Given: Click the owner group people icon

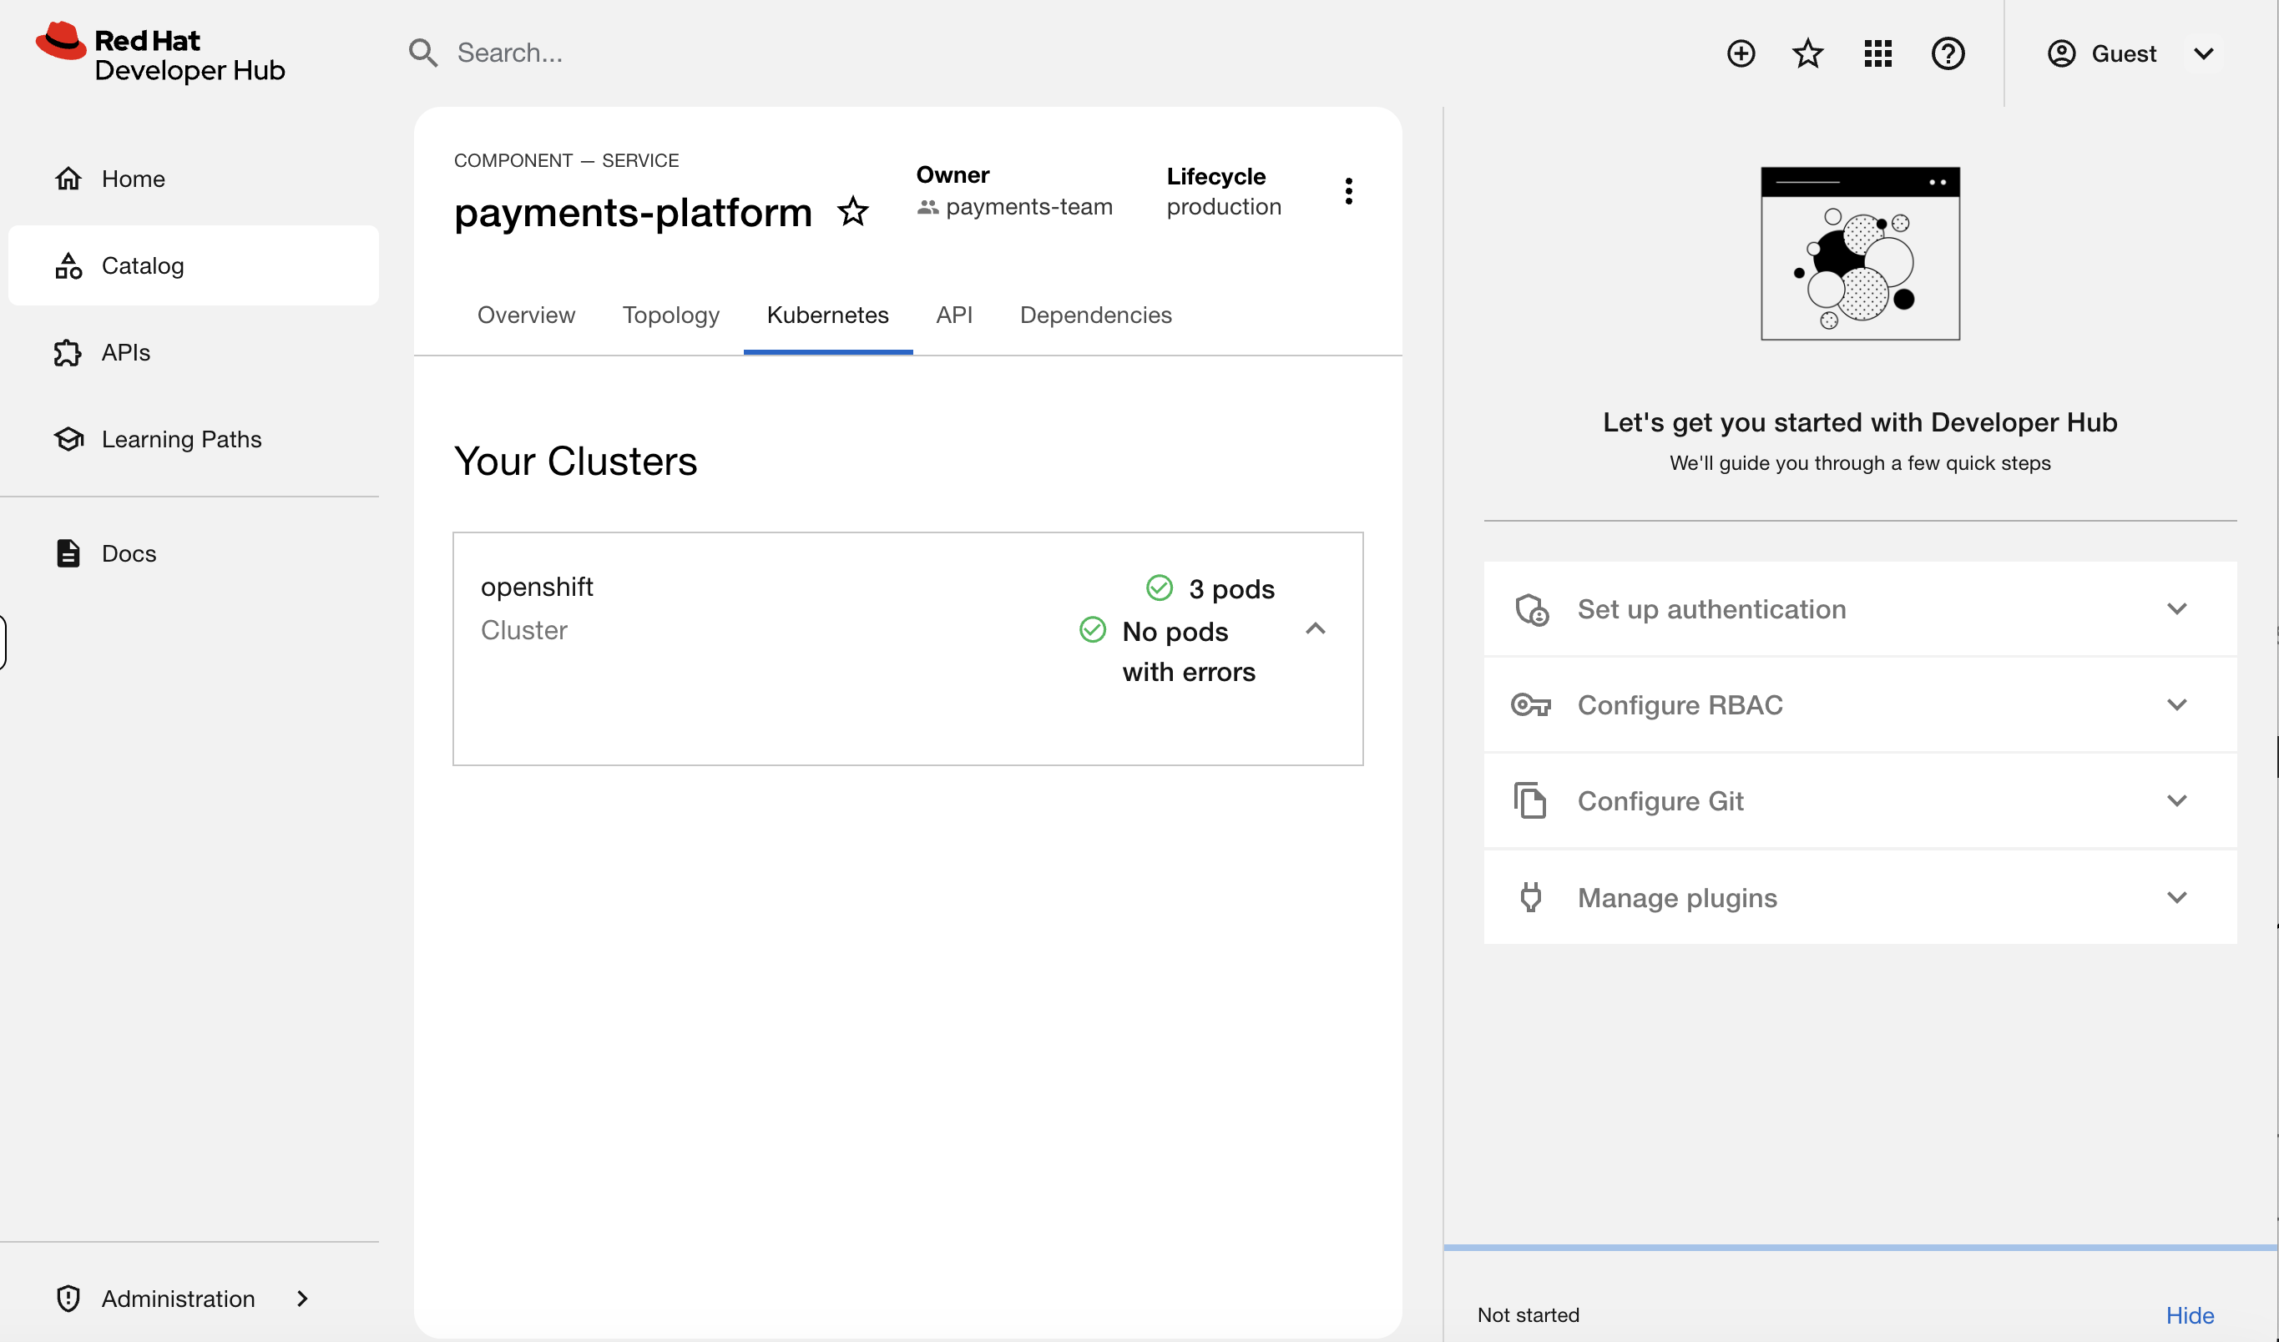Looking at the screenshot, I should click(x=927, y=207).
